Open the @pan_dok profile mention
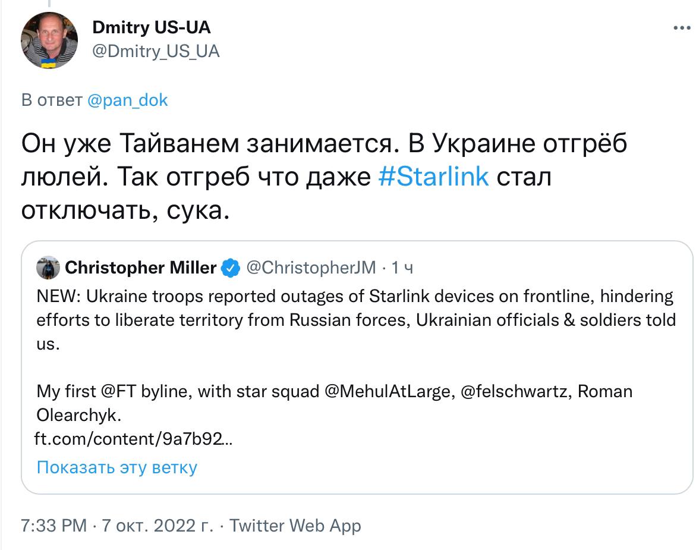Image resolution: width=696 pixels, height=550 pixels. [x=127, y=100]
